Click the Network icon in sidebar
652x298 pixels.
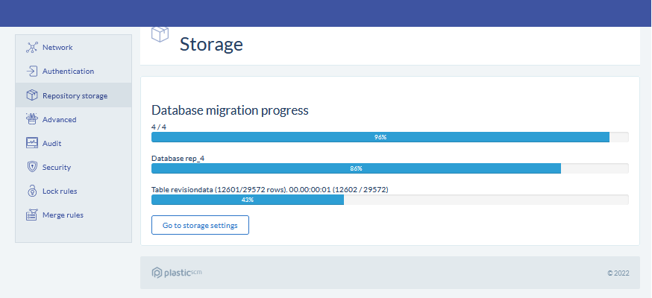pos(32,48)
